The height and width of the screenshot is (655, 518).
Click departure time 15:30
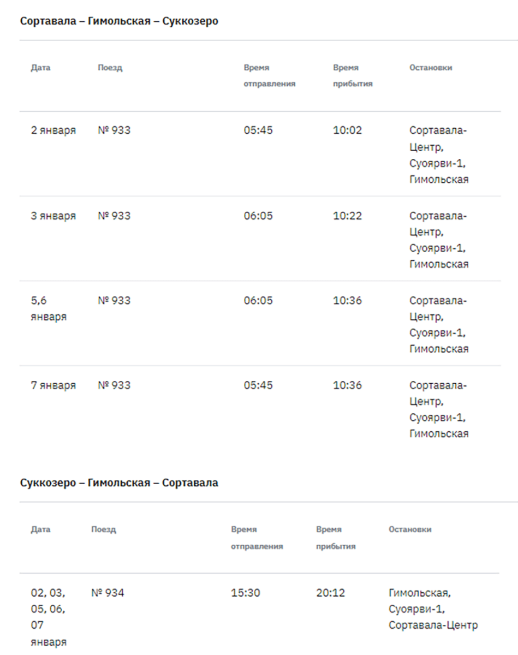pos(246,592)
